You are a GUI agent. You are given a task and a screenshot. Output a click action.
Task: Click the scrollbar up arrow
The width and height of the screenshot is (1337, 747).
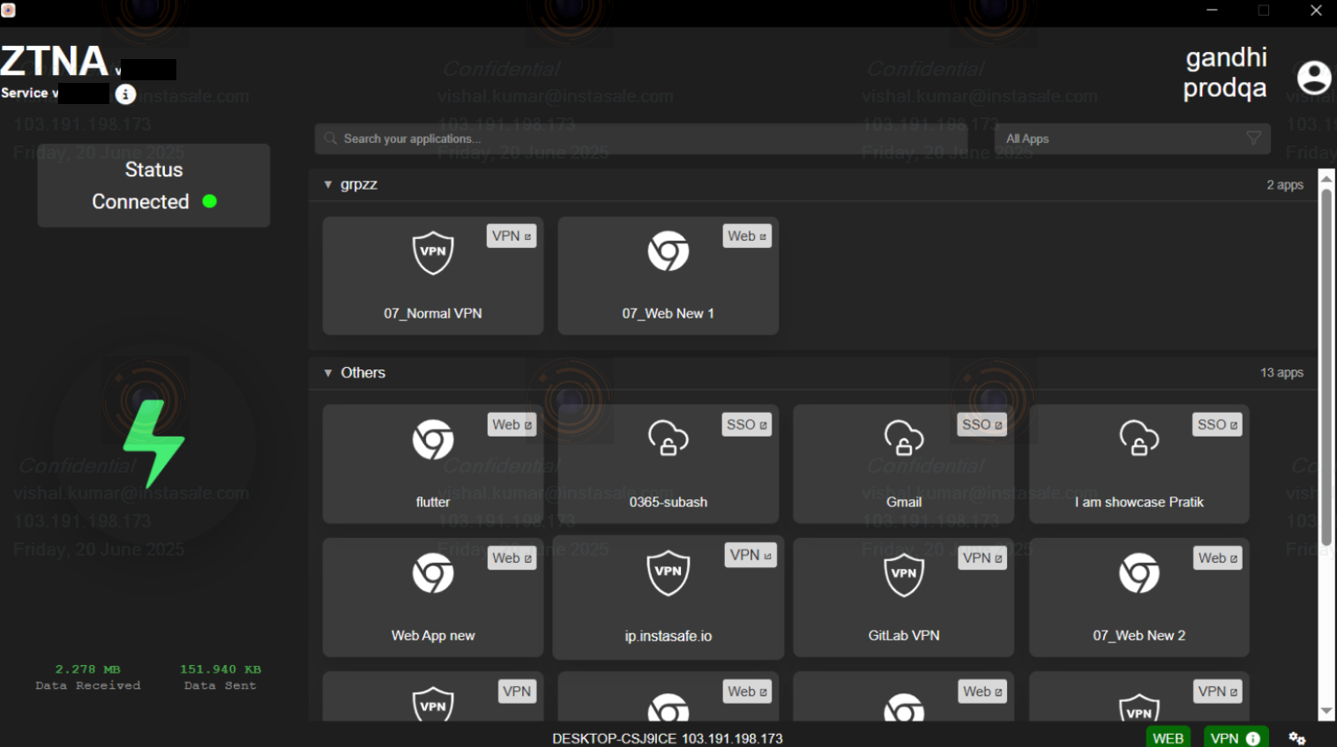click(1326, 179)
